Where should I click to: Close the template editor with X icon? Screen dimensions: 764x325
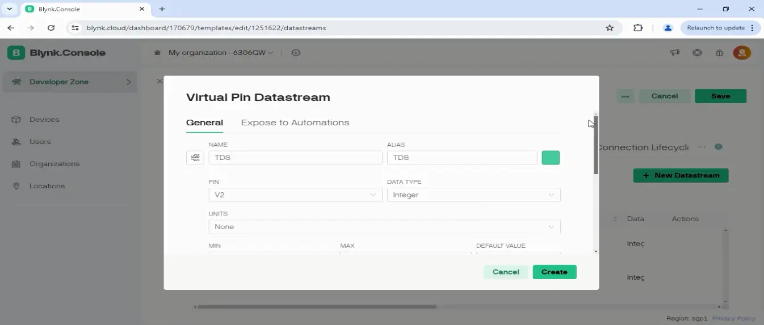tap(159, 81)
